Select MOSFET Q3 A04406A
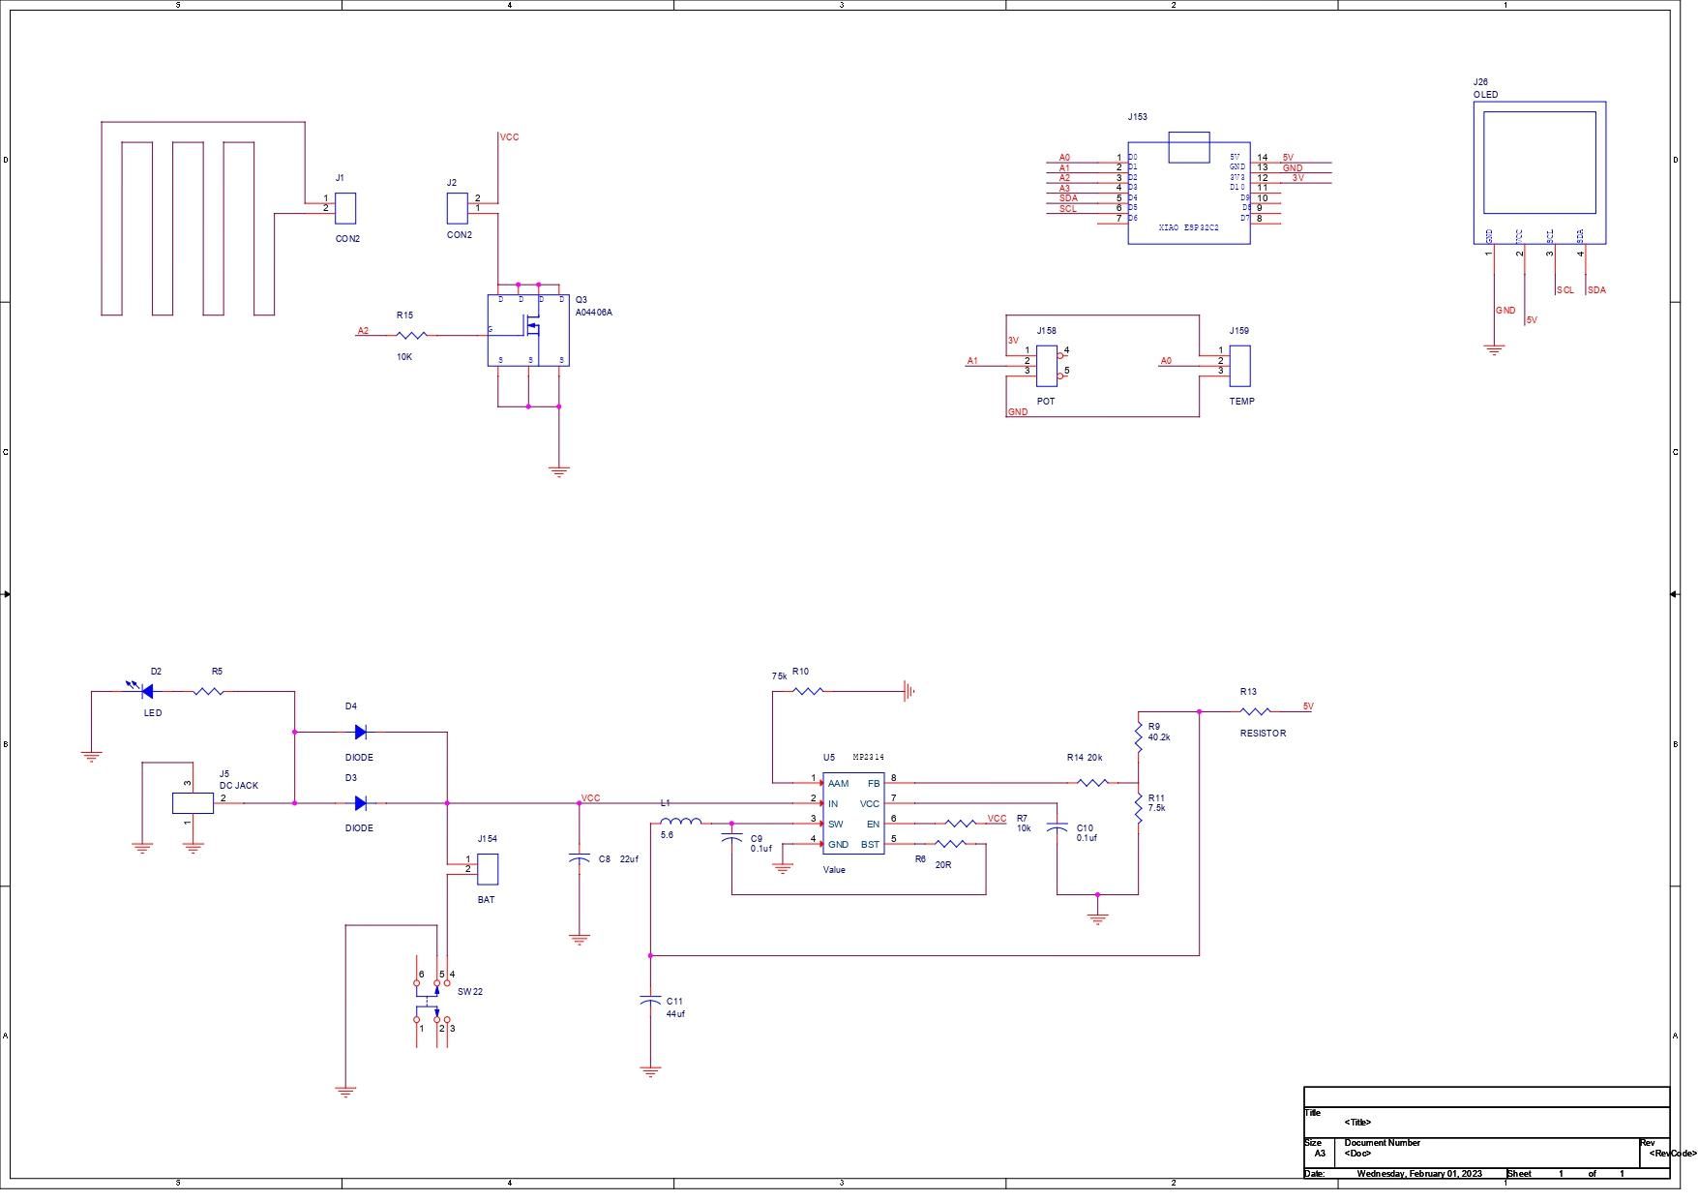The image size is (1698, 1201). point(530,331)
